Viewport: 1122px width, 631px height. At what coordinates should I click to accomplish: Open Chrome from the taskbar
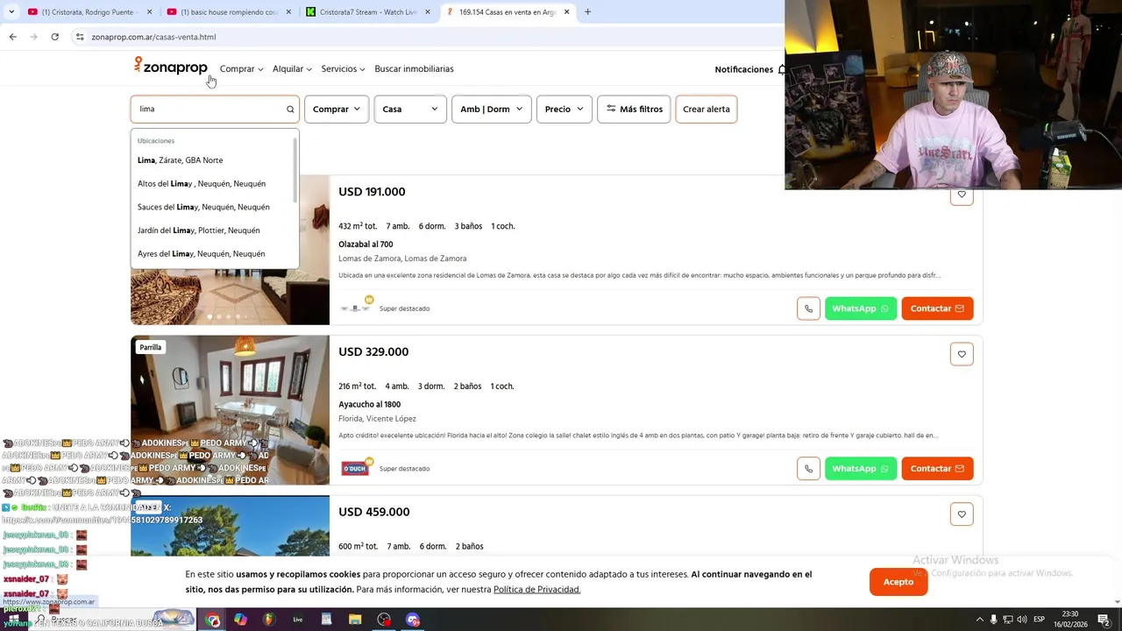click(213, 620)
